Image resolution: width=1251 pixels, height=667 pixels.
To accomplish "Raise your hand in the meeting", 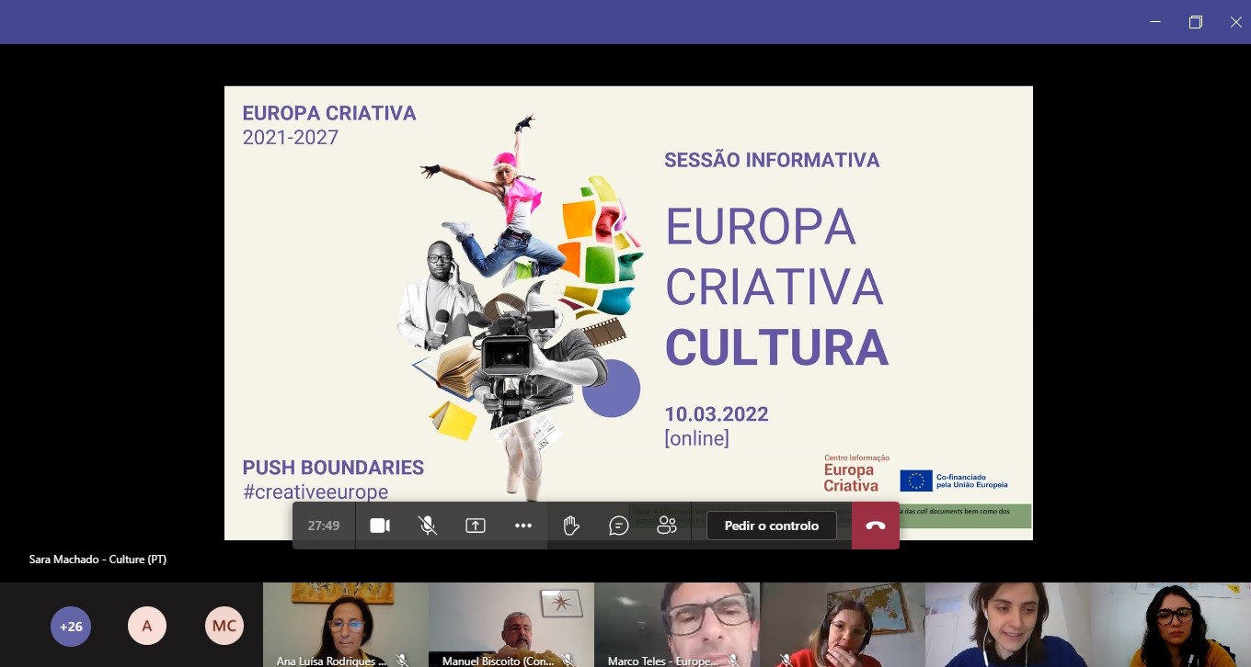I will pyautogui.click(x=571, y=526).
